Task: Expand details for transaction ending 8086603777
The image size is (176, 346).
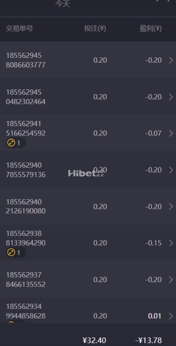Action: point(171,60)
